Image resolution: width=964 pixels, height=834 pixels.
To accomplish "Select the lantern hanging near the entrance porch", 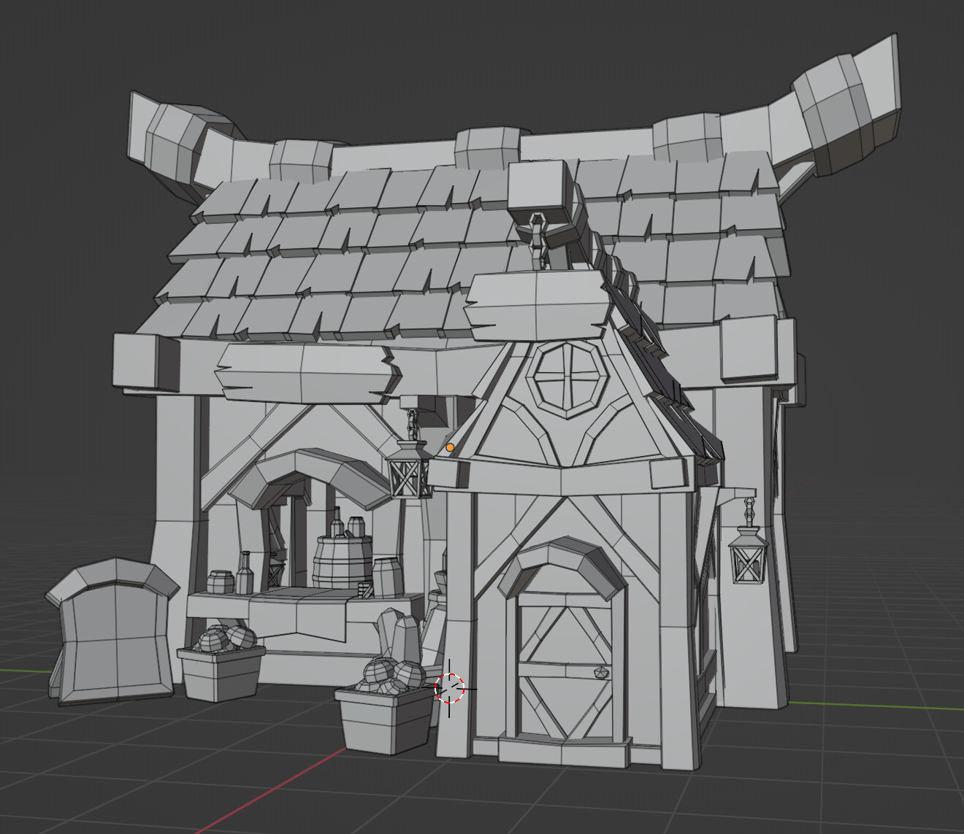I will [407, 479].
